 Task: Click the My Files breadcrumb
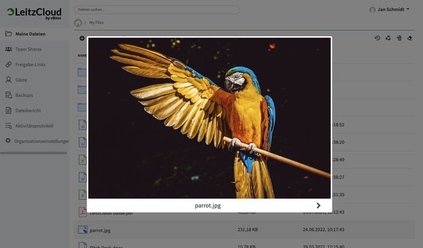pos(96,22)
